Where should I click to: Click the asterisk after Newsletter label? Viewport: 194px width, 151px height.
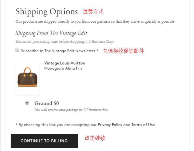coord(97,50)
